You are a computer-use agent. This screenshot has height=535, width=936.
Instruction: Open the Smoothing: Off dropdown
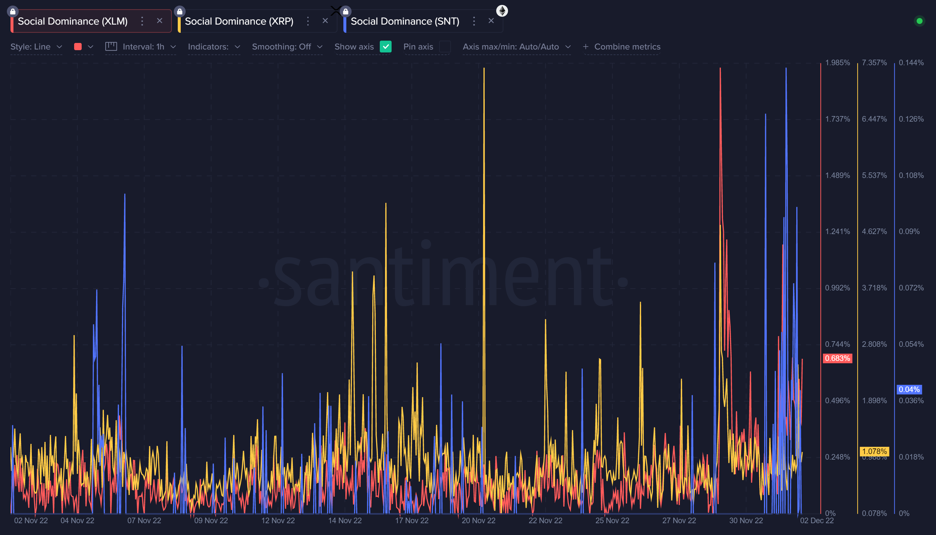[x=287, y=47]
